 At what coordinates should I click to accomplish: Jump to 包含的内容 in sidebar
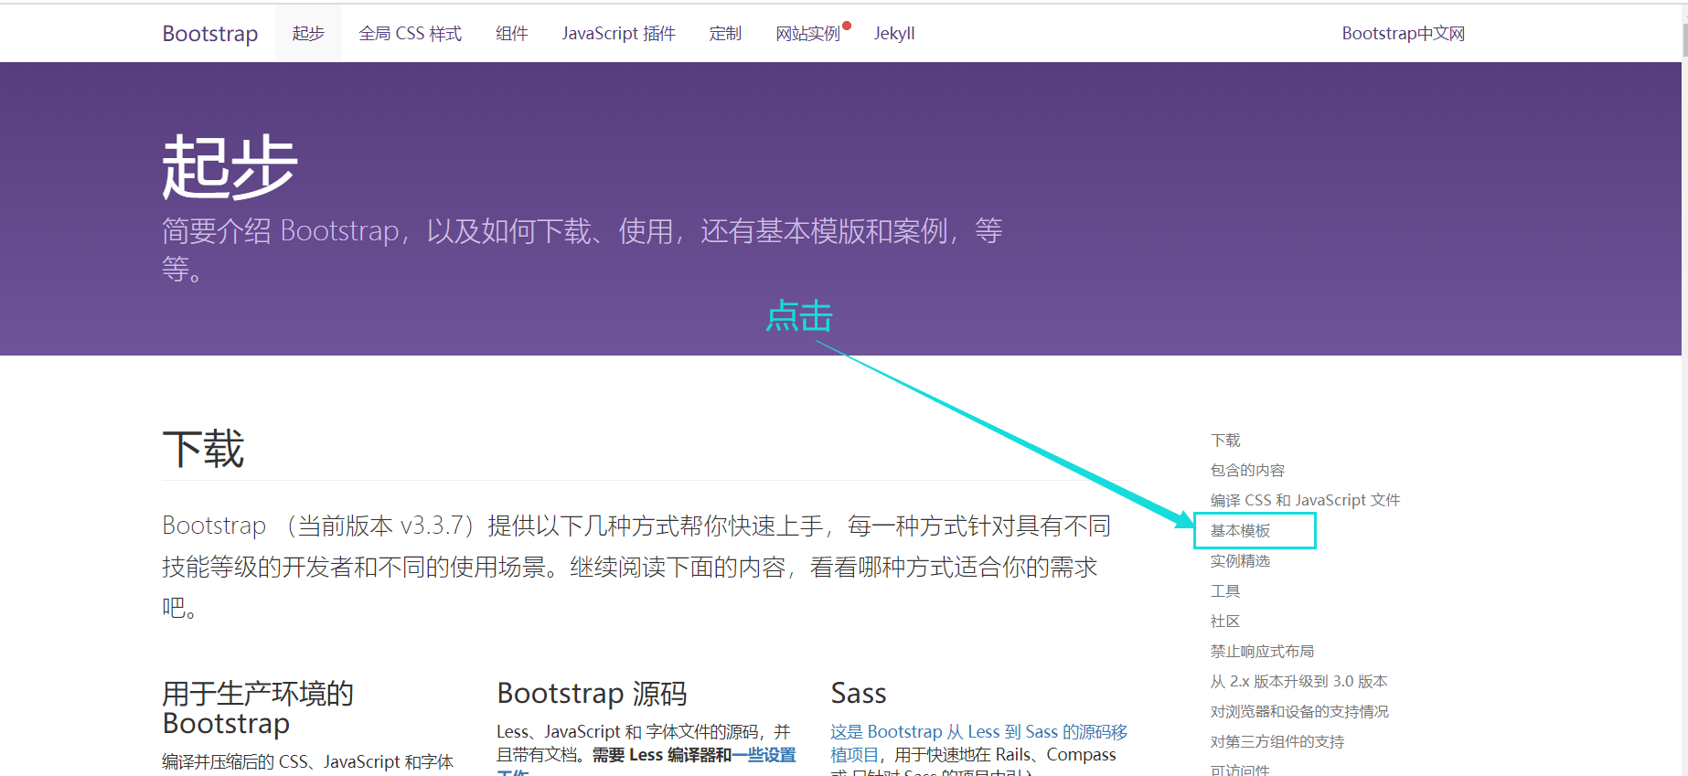1247,471
